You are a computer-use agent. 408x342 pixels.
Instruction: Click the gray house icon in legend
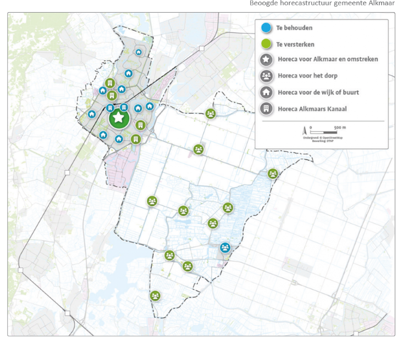tap(266, 92)
